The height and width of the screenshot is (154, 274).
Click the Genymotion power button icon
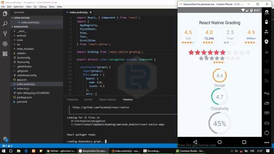tap(267, 133)
